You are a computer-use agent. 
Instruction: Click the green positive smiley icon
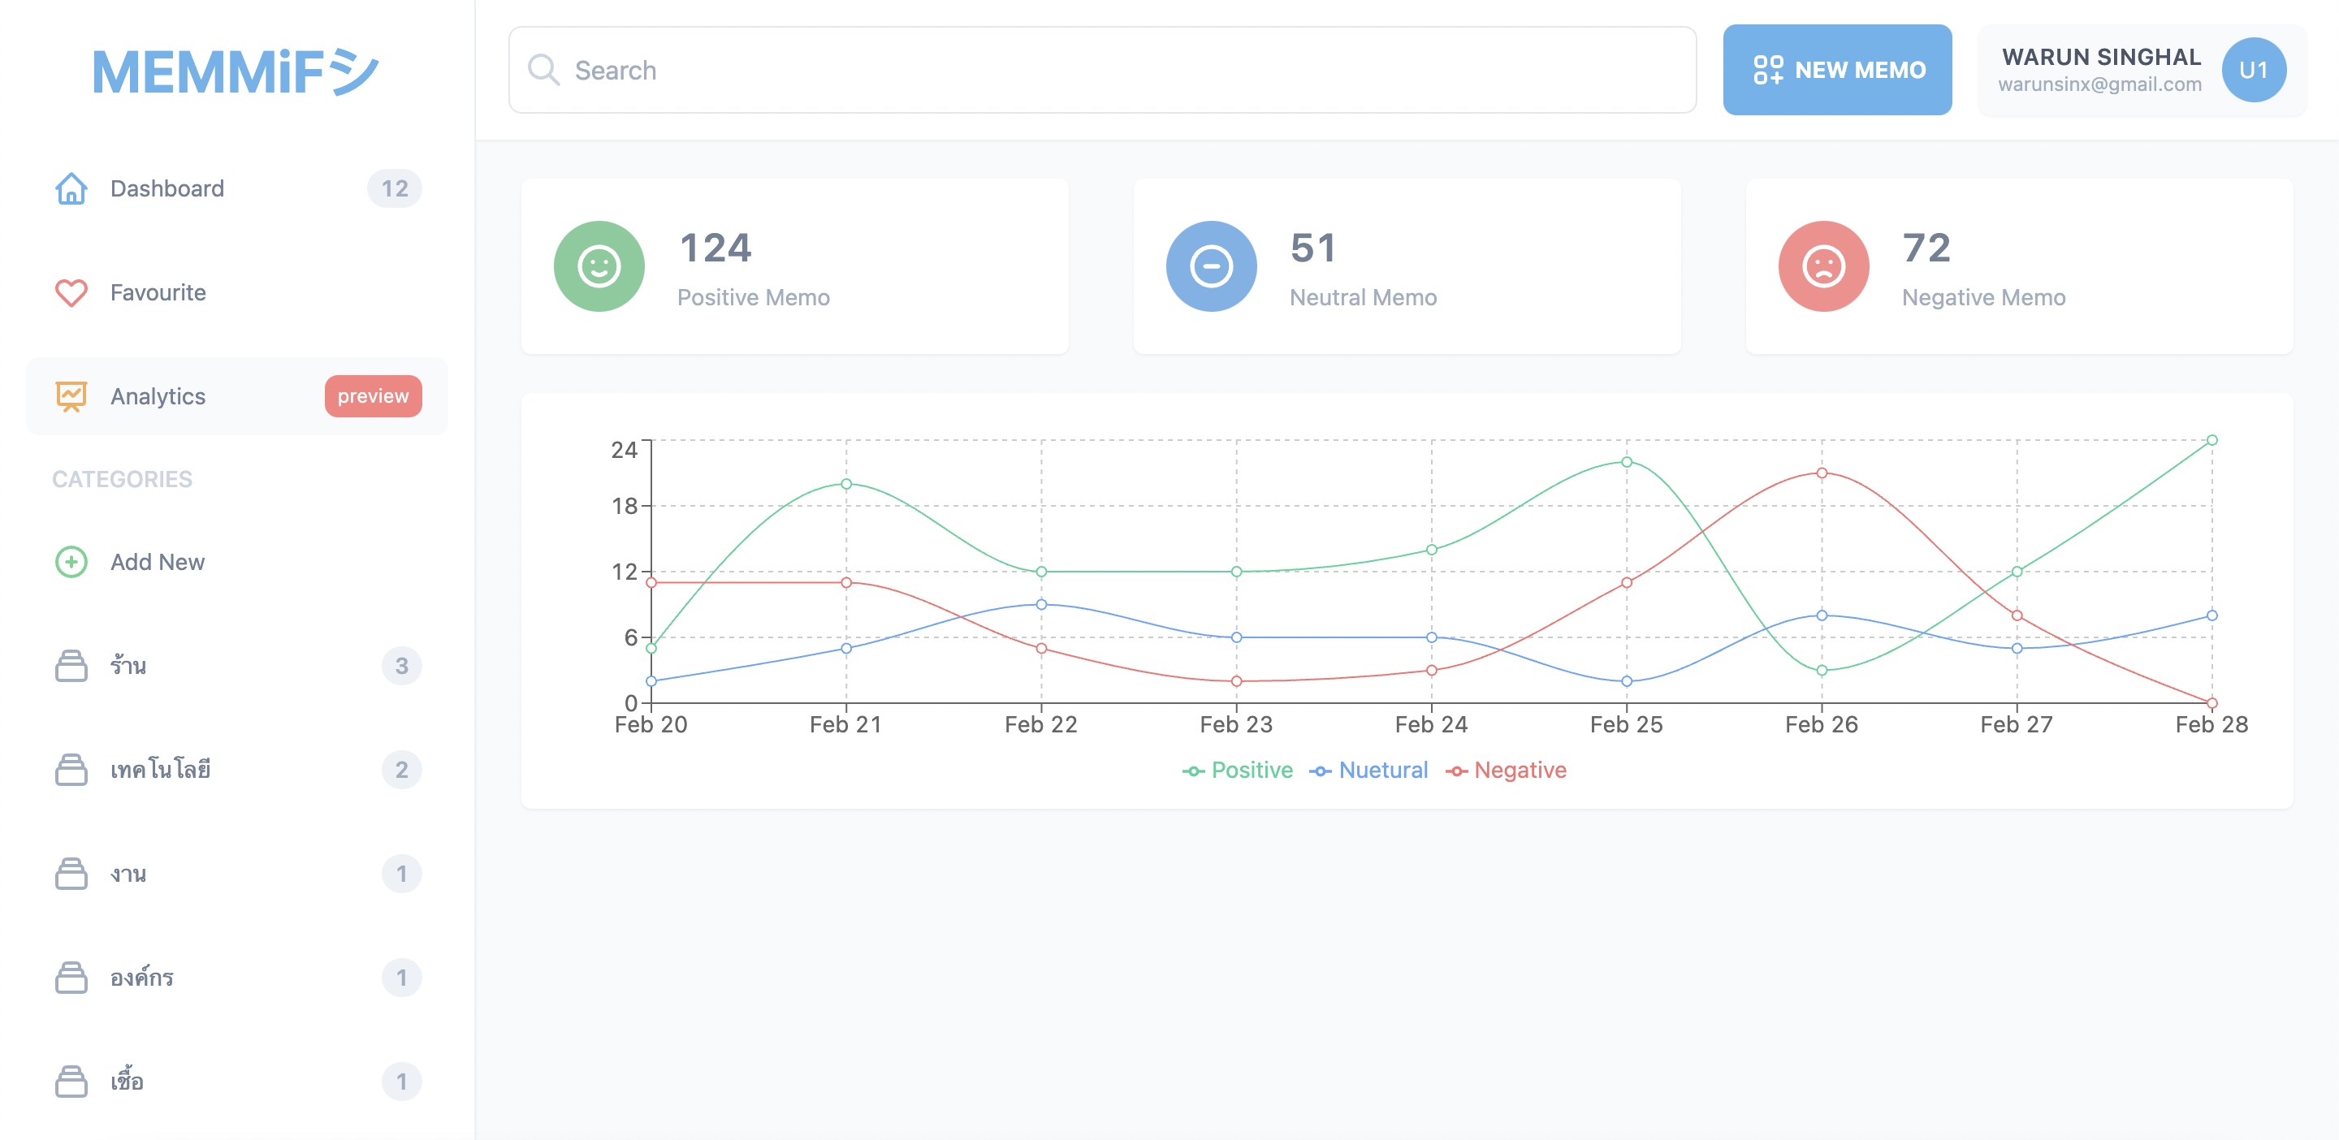pyautogui.click(x=599, y=267)
